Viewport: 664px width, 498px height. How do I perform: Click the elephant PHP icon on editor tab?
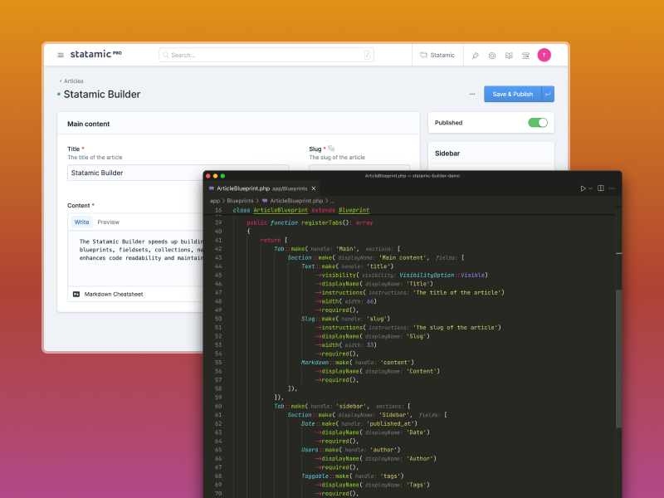(212, 188)
